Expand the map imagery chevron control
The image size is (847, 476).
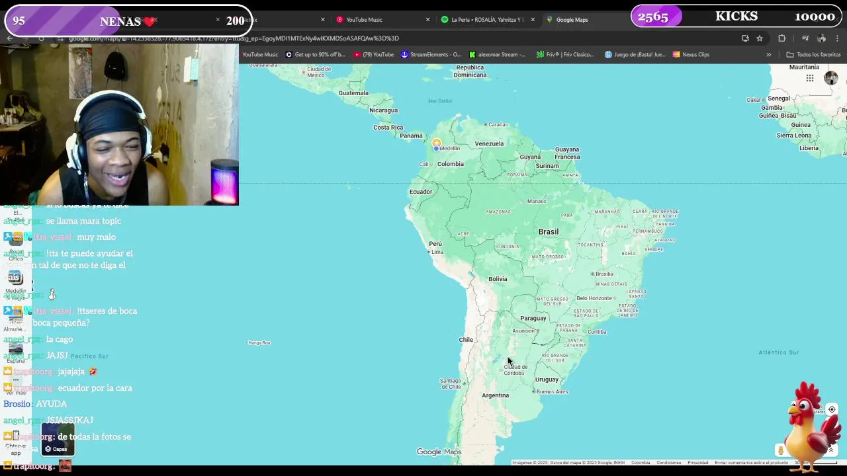coord(831,450)
